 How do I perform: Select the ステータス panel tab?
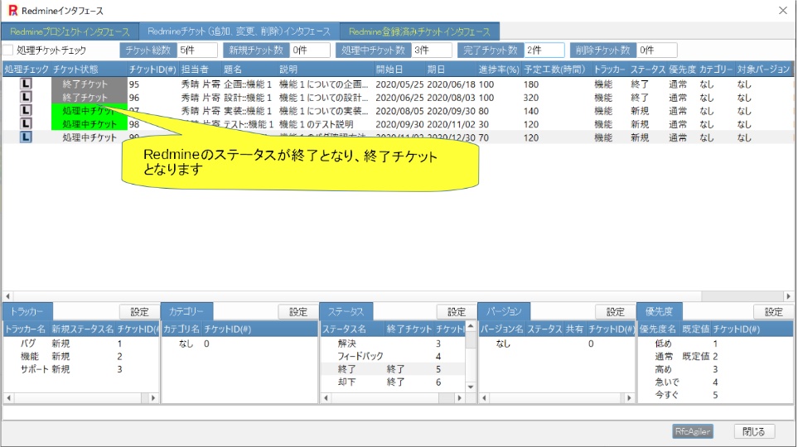coord(346,311)
